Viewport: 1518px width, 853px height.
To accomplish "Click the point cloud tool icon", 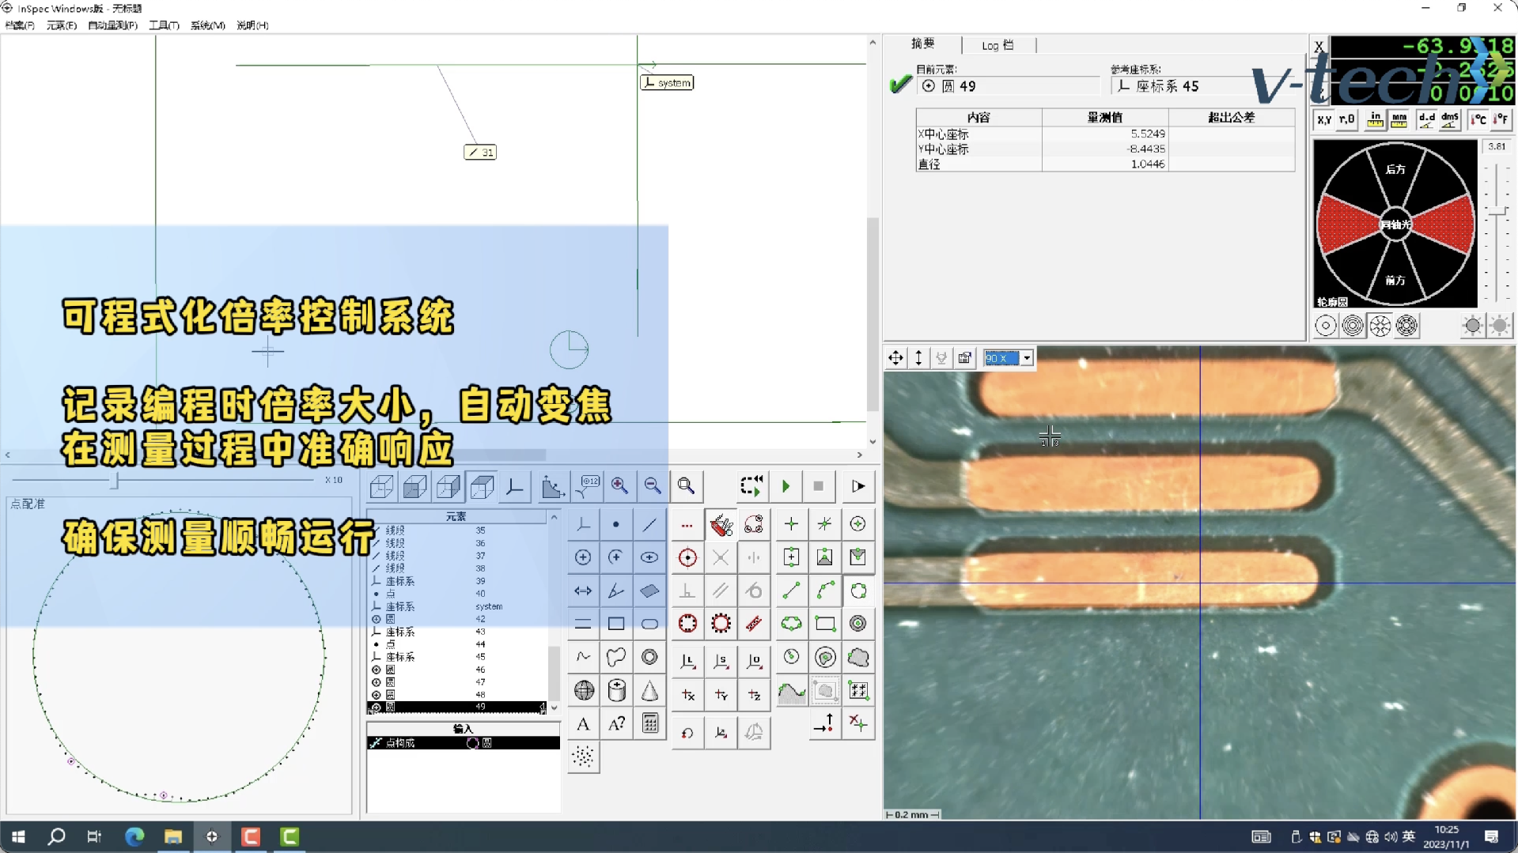I will pos(583,757).
